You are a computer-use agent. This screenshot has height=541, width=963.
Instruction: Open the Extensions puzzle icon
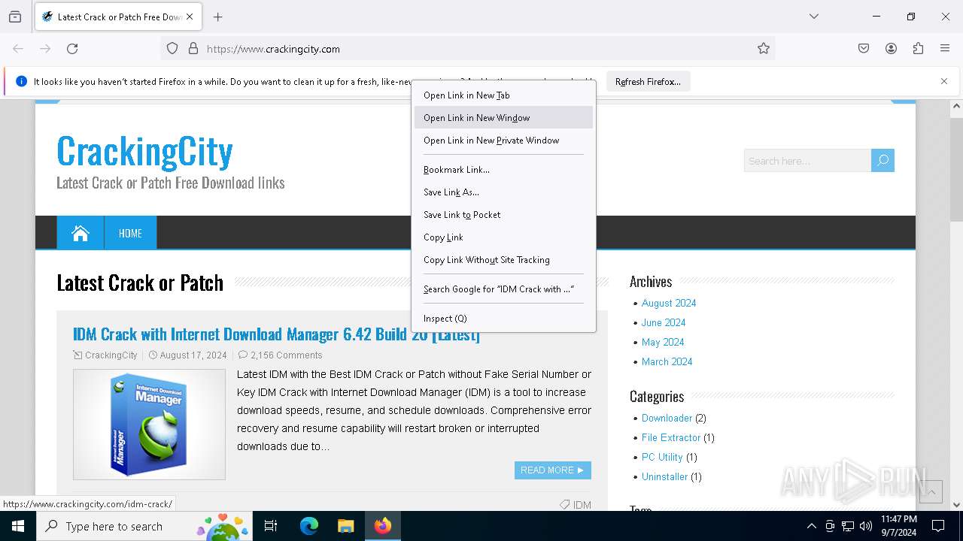918,49
